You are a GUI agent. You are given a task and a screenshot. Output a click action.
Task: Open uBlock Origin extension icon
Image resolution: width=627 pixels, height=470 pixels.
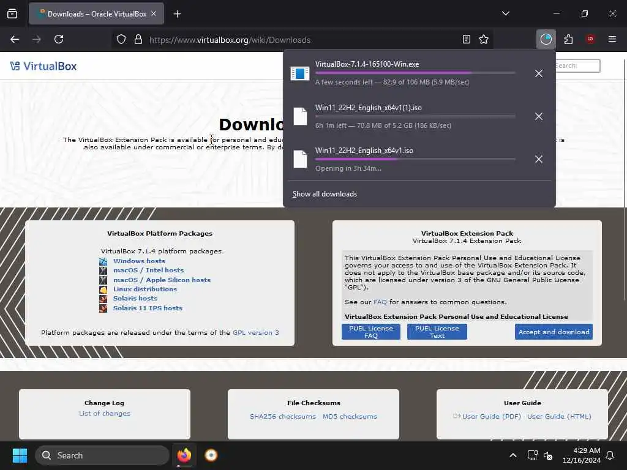tap(590, 39)
